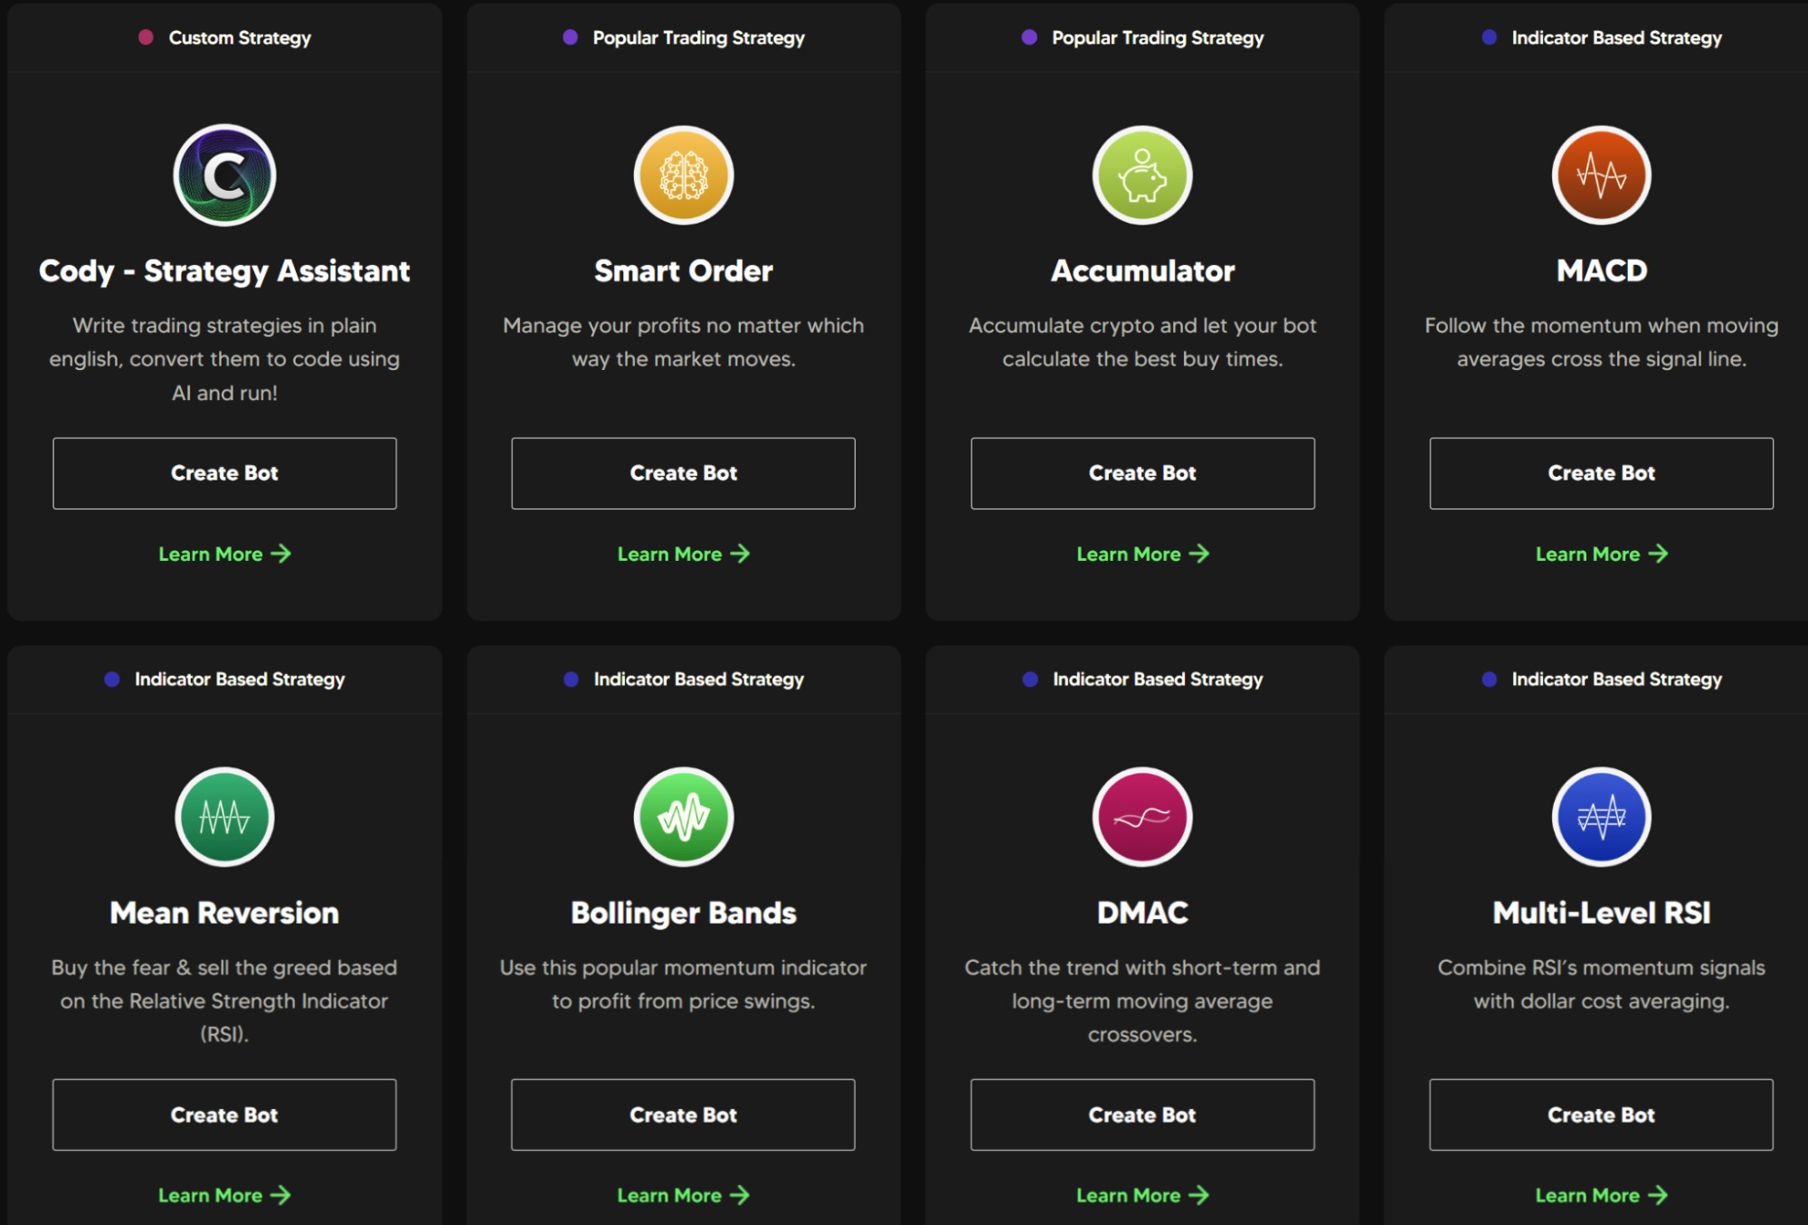Click description 'Follow the momentum when moving averages'

click(1602, 342)
